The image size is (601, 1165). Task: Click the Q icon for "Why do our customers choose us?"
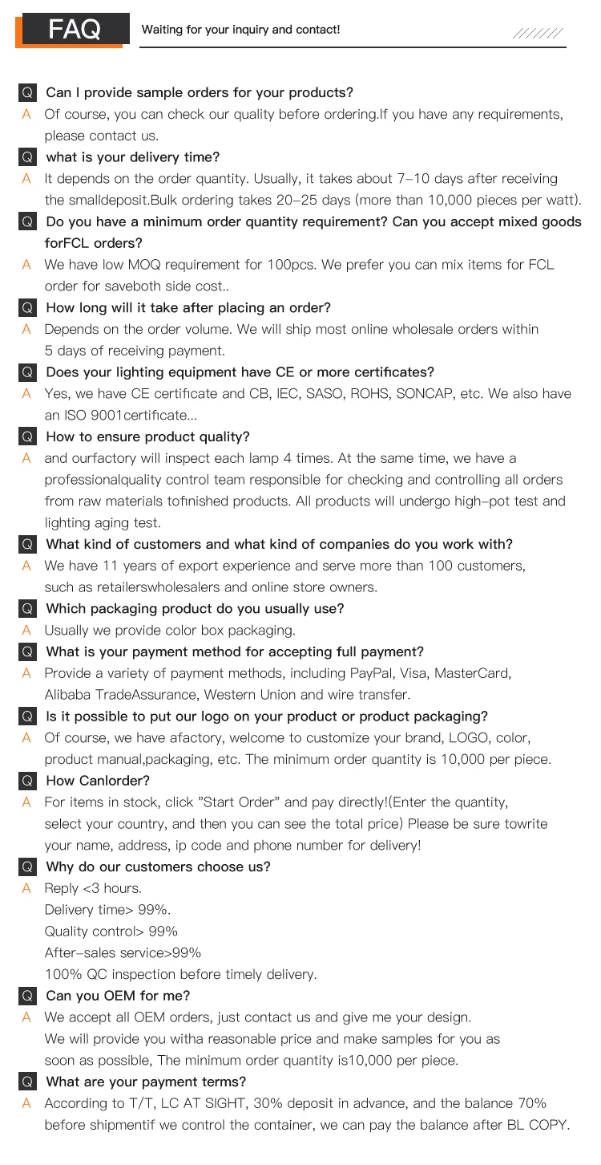[27, 867]
